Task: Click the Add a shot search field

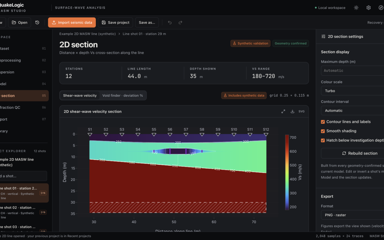Action: click(x=23, y=176)
